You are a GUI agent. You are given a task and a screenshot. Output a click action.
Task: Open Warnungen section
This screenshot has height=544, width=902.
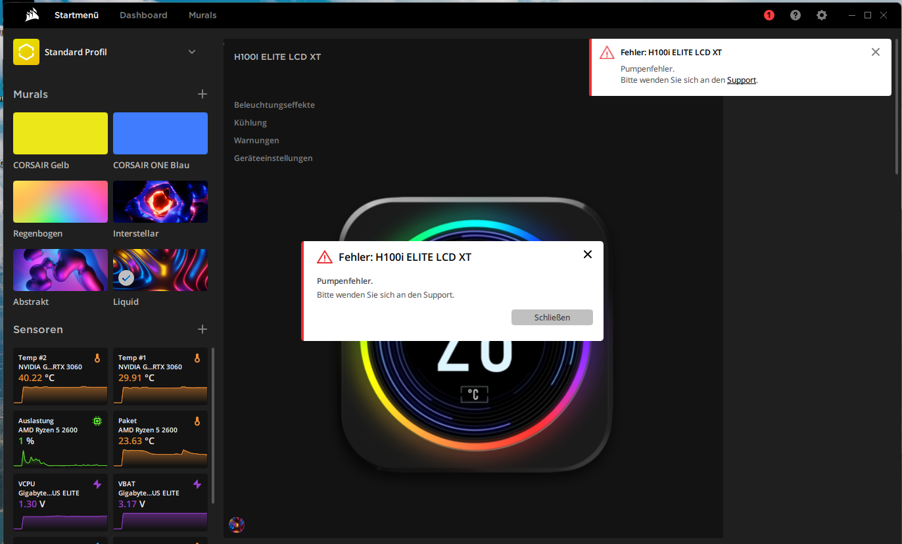[256, 140]
